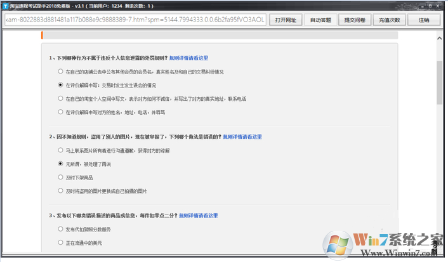
Task: Close the exam assistant window
Action: pyautogui.click(x=438, y=6)
